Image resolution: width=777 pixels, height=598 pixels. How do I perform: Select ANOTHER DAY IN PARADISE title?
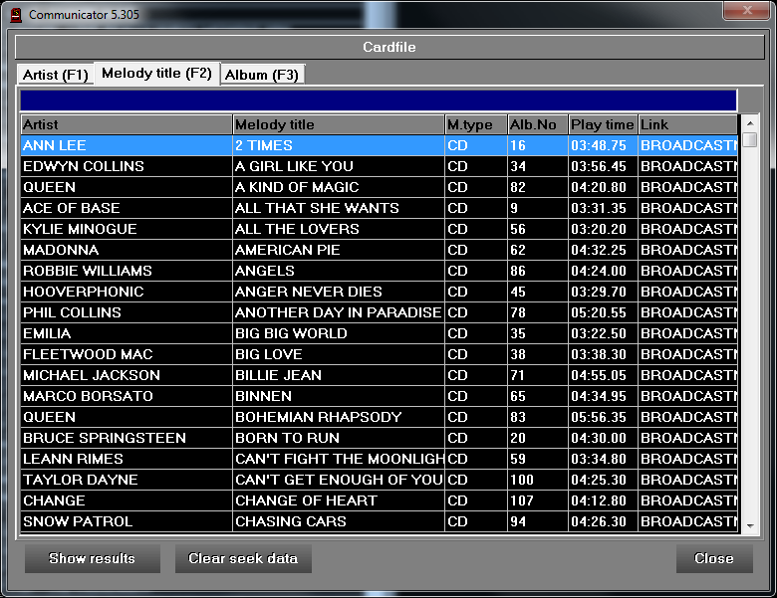[x=338, y=312]
